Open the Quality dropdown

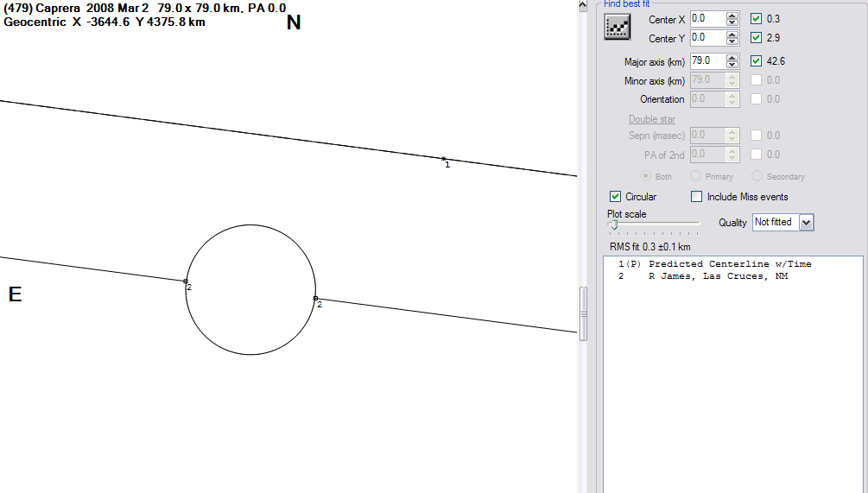(806, 223)
